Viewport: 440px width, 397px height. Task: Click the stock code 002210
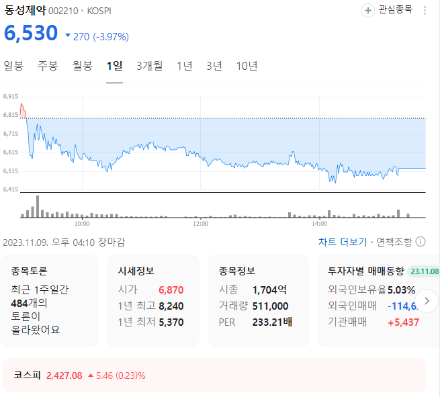63,11
